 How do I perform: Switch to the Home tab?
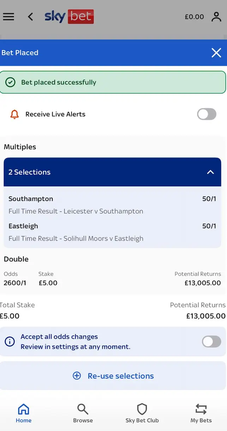tap(23, 413)
